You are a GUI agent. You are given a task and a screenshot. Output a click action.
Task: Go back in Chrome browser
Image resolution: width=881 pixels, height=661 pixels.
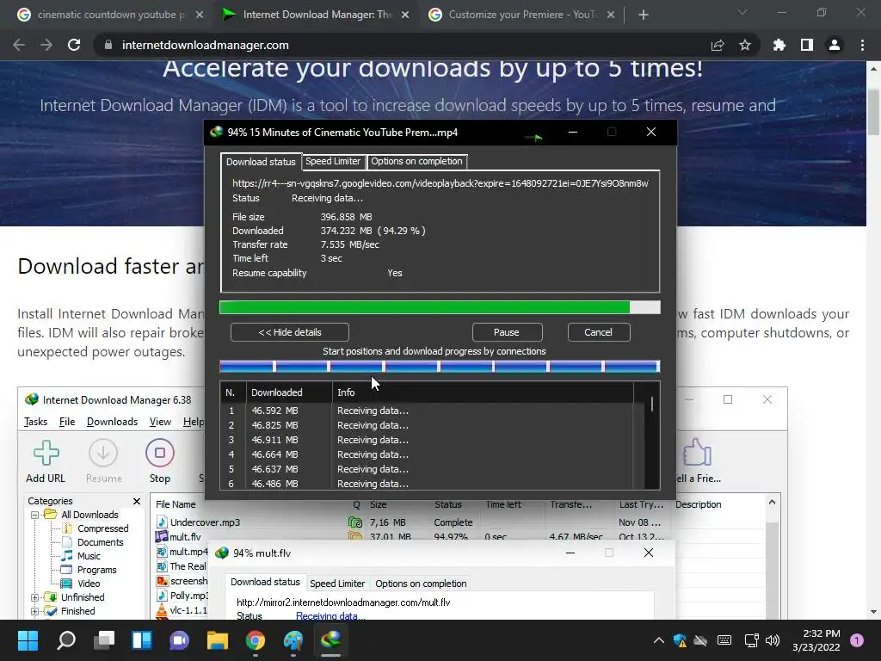click(x=19, y=45)
